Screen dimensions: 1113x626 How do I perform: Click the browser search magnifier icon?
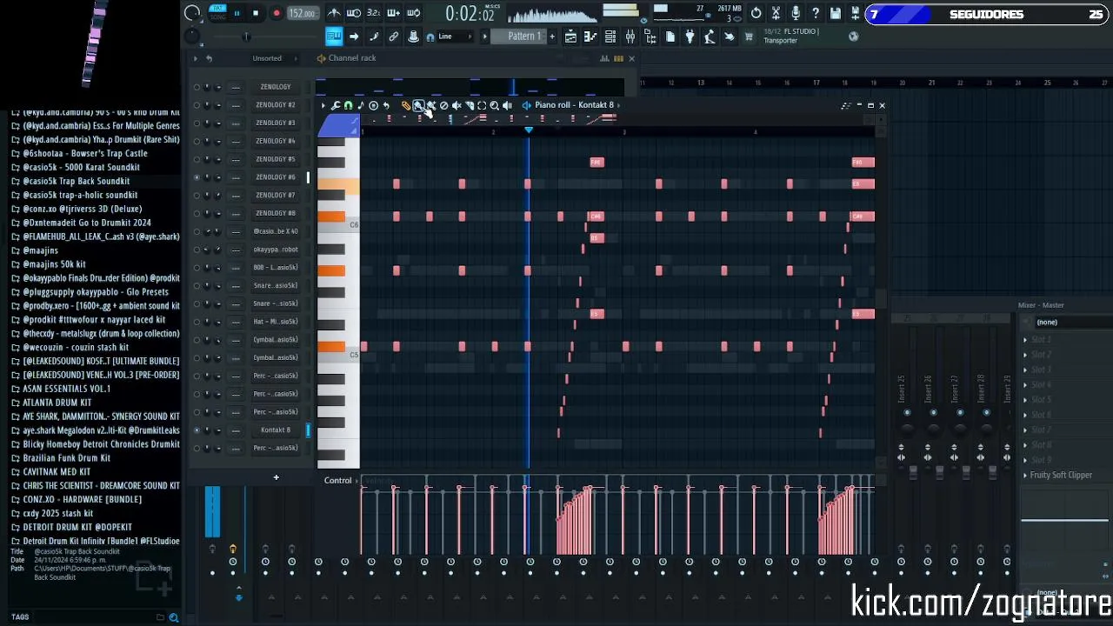(x=174, y=617)
